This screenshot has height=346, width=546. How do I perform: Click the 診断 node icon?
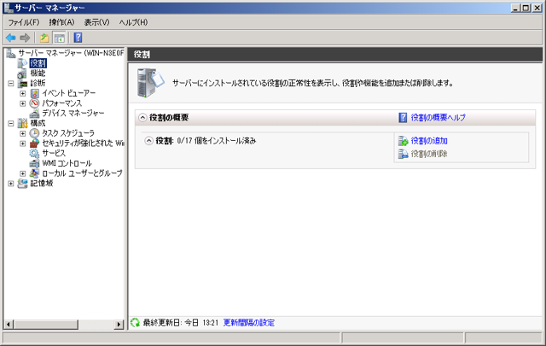point(23,84)
